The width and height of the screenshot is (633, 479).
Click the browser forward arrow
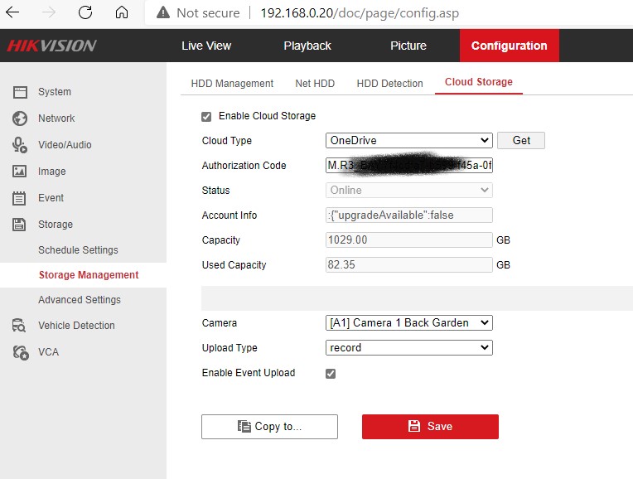(x=49, y=12)
